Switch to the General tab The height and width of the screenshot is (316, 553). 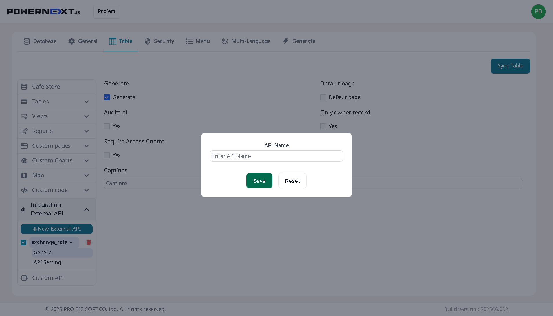click(83, 41)
